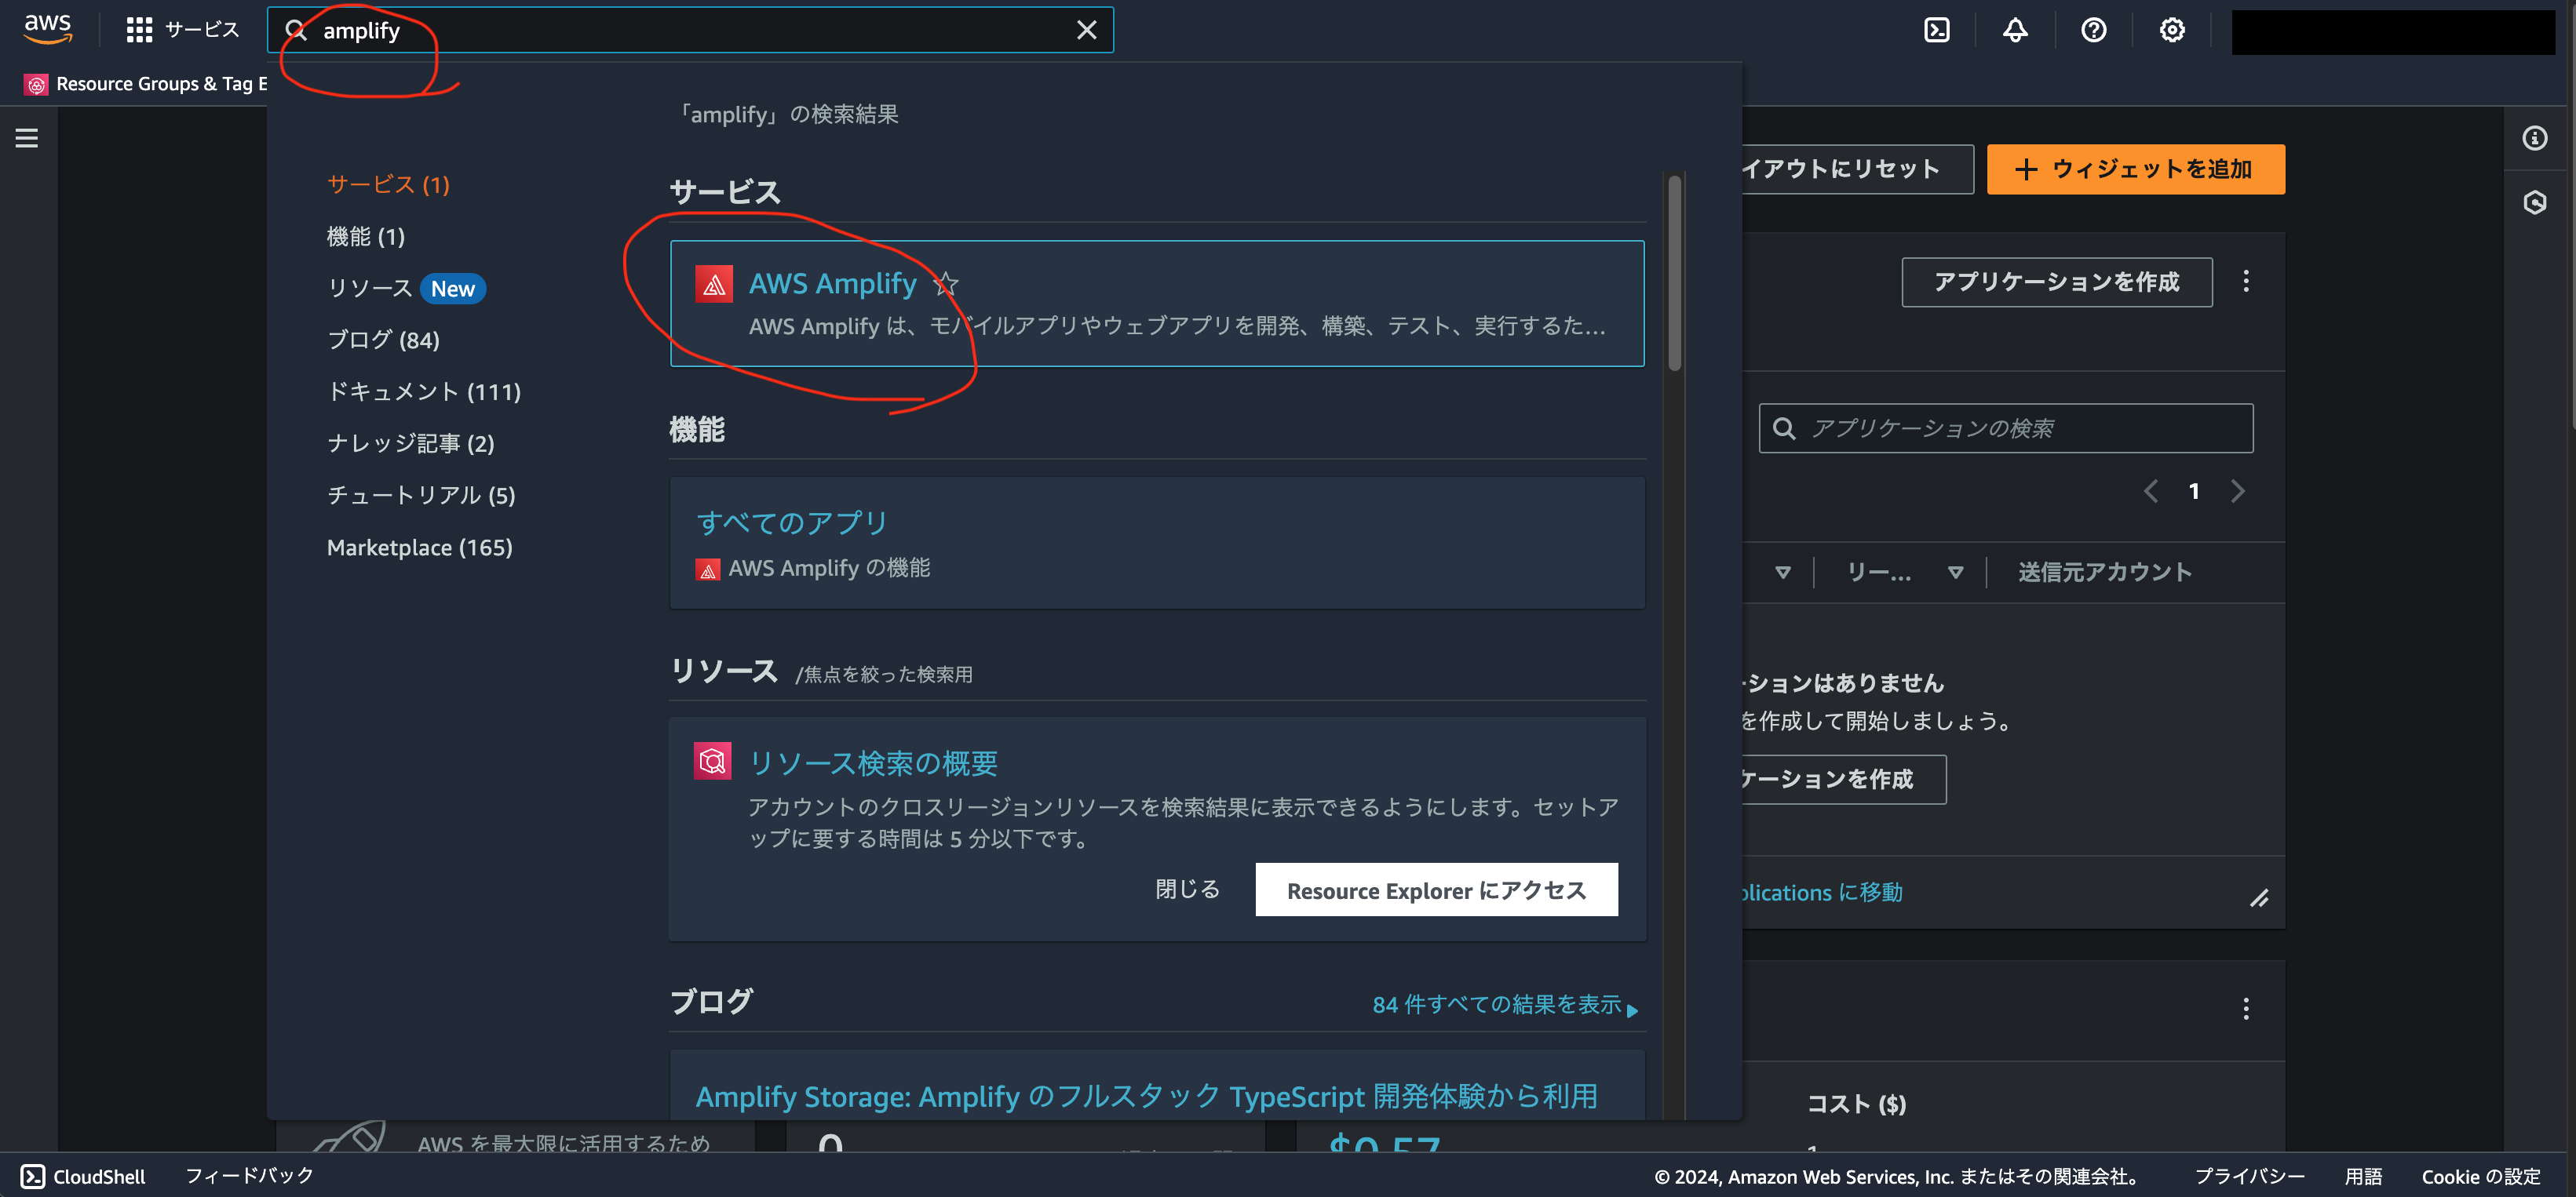Image resolution: width=2576 pixels, height=1197 pixels.
Task: Select the AWS Amplify service result icon
Action: tap(713, 284)
